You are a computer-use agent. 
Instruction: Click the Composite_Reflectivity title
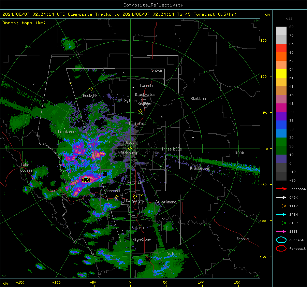point(153,5)
